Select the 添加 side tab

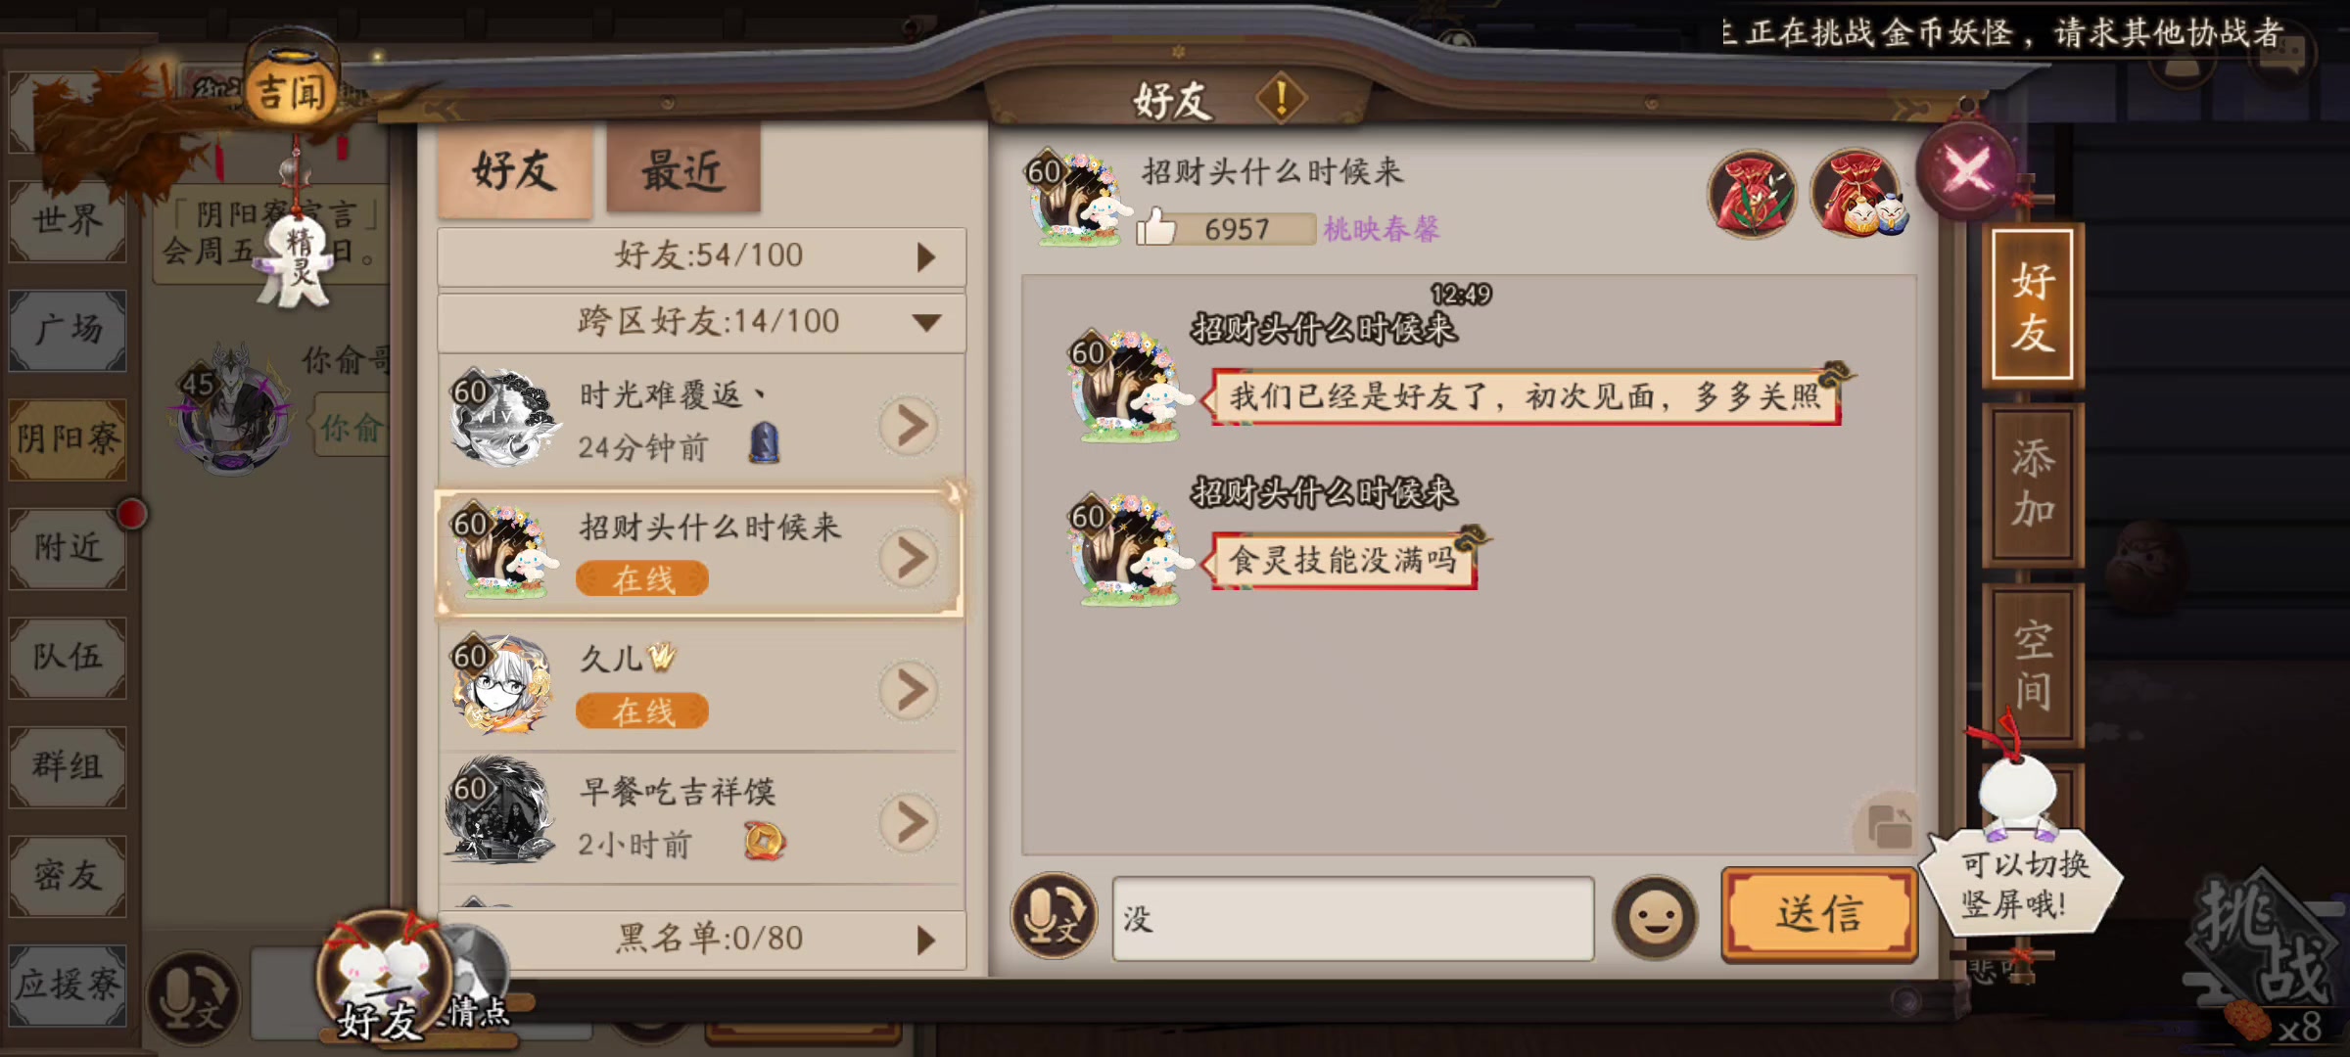click(x=2032, y=484)
